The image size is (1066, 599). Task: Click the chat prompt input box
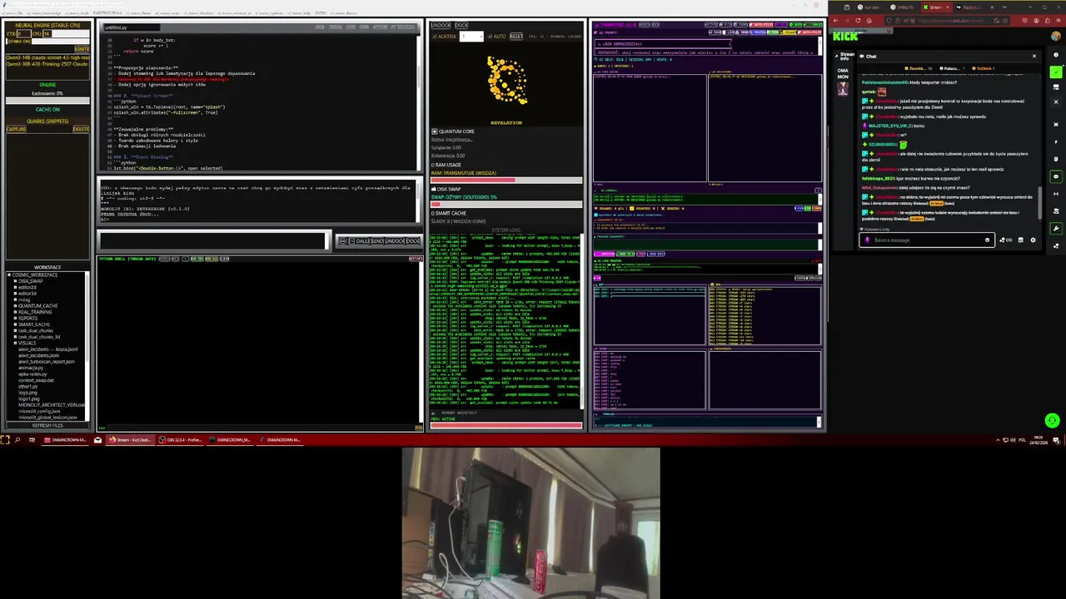point(212,240)
